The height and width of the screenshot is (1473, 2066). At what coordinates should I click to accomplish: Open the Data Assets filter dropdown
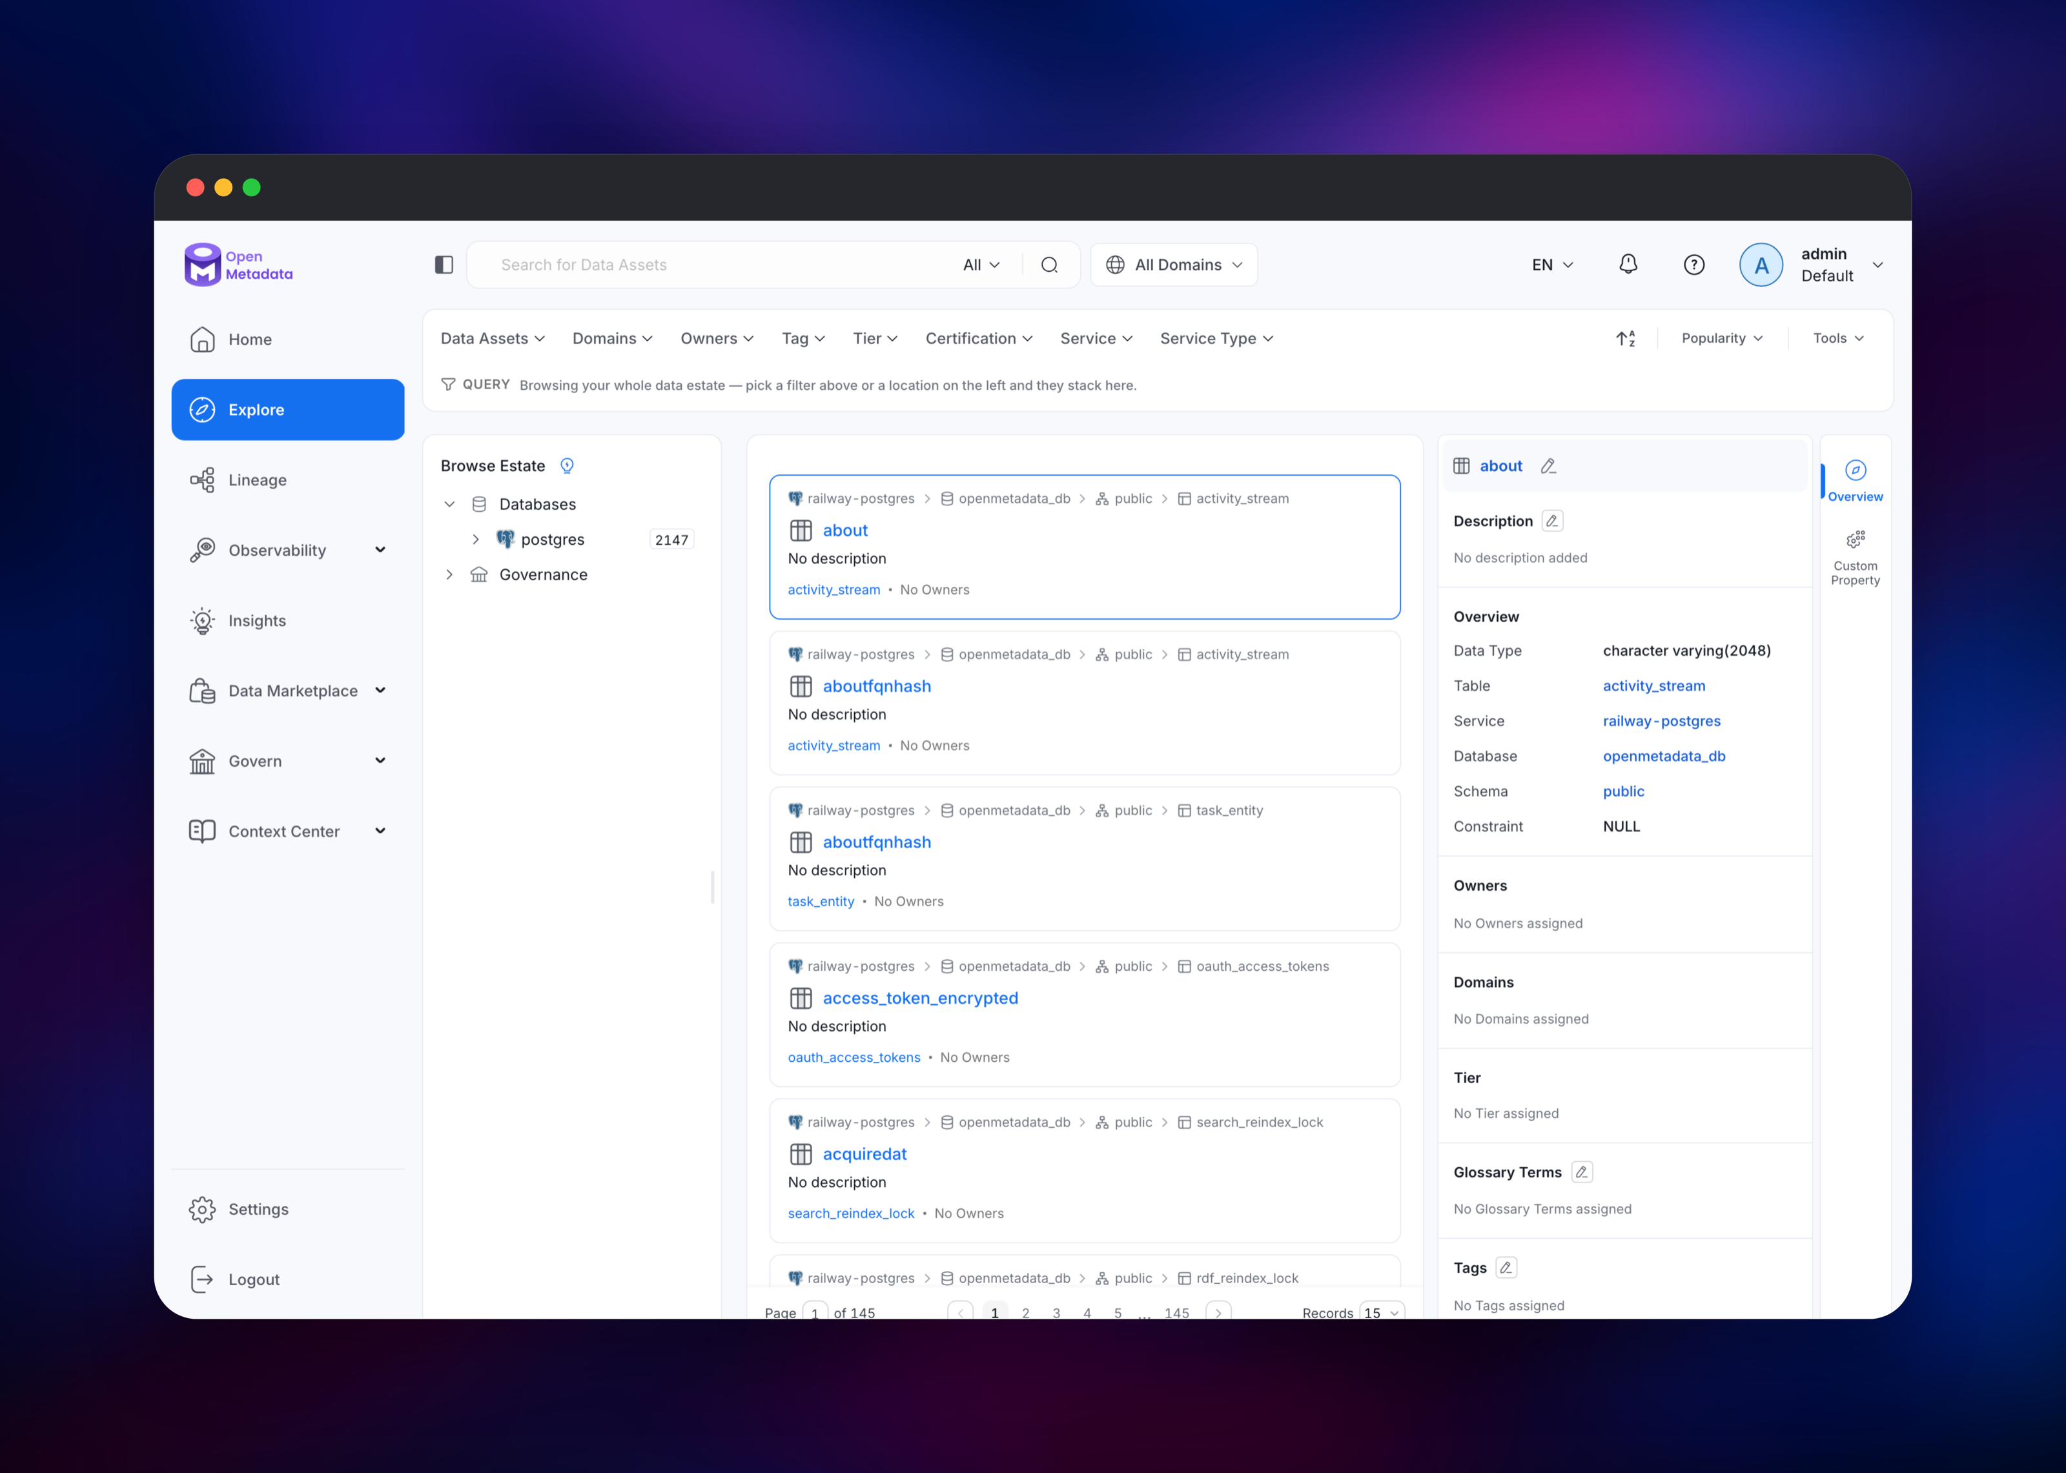click(493, 338)
